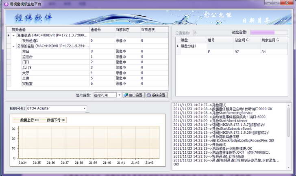Image resolution: width=296 pixels, height=176 pixels.
Task: Click the 21:39 time axis label
Action: [x=93, y=163]
